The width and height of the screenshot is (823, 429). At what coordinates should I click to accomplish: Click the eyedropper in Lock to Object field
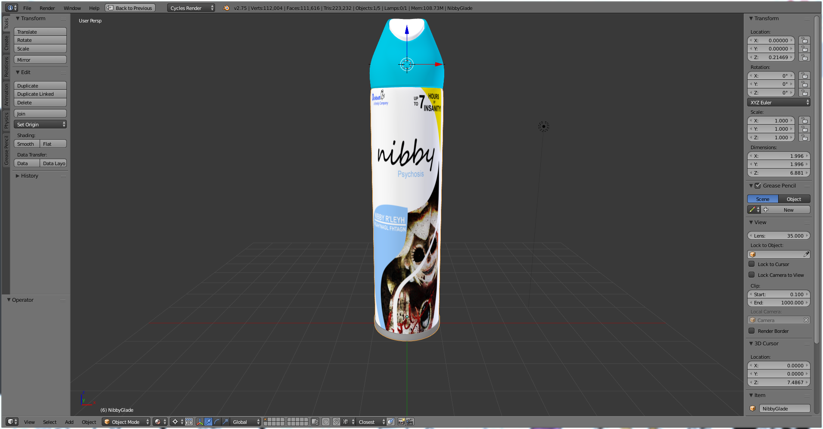click(x=806, y=254)
